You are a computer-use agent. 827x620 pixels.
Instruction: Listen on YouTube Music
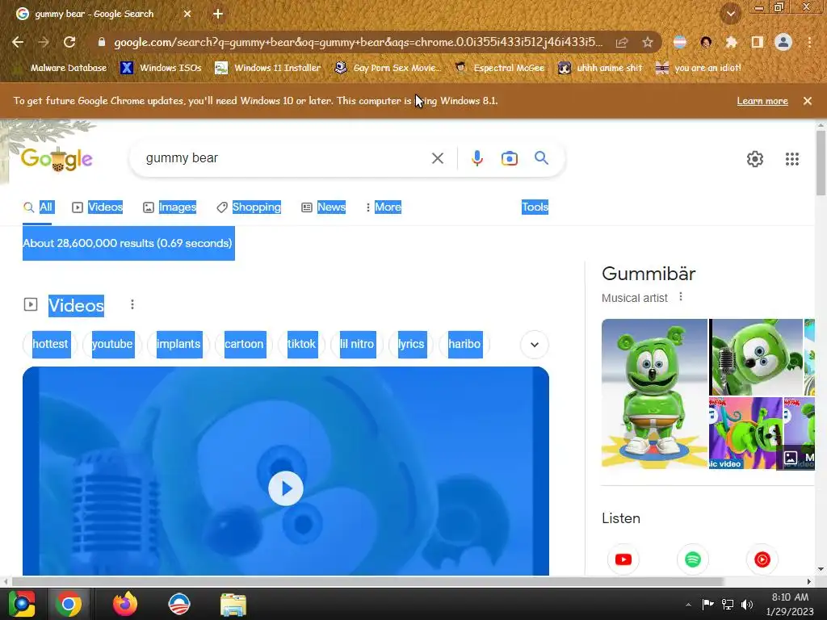[762, 559]
